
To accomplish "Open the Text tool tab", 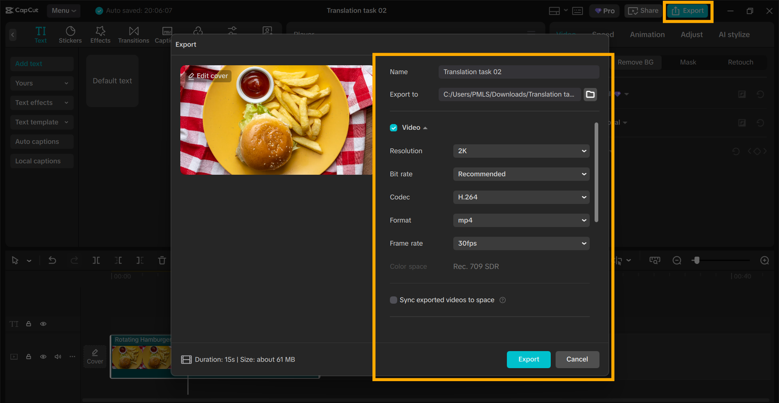I will click(41, 34).
